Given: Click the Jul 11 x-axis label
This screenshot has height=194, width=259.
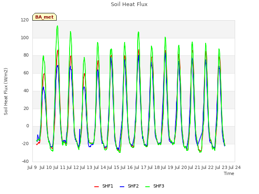Looking at the screenshot, I should click(x=59, y=167).
